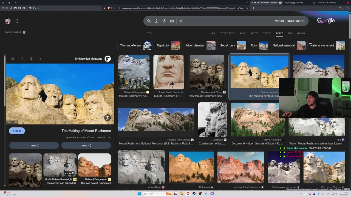This screenshot has height=197, width=351.
Task: Switch to the News (חדשות) tab
Action: [254, 33]
